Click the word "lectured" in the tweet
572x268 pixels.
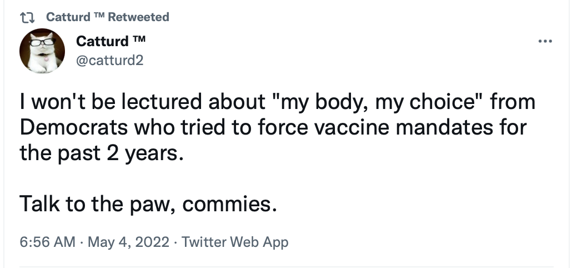tap(161, 102)
